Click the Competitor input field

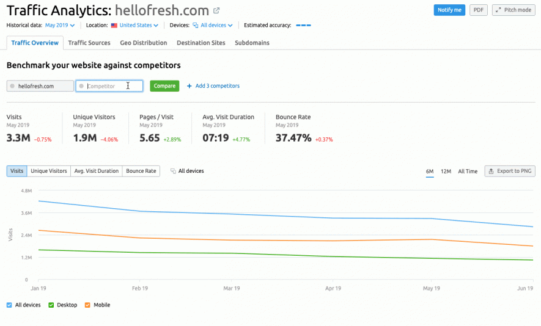[x=110, y=86]
